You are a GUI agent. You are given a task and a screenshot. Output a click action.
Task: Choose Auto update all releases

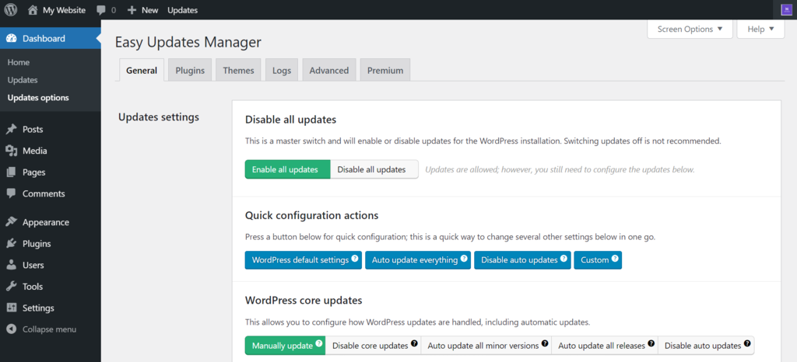(x=604, y=345)
